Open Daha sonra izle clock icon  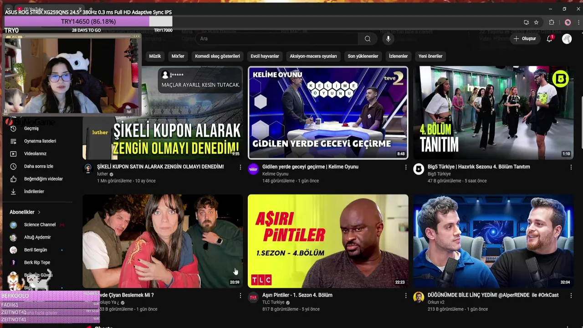pyautogui.click(x=13, y=166)
